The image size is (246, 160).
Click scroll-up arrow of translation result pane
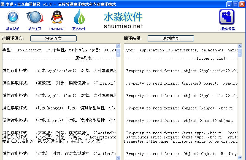(x=240, y=46)
